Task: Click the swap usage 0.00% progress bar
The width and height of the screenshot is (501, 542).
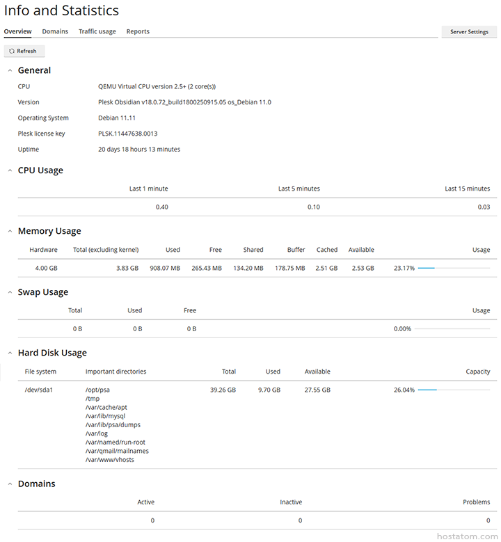Action: pyautogui.click(x=453, y=329)
